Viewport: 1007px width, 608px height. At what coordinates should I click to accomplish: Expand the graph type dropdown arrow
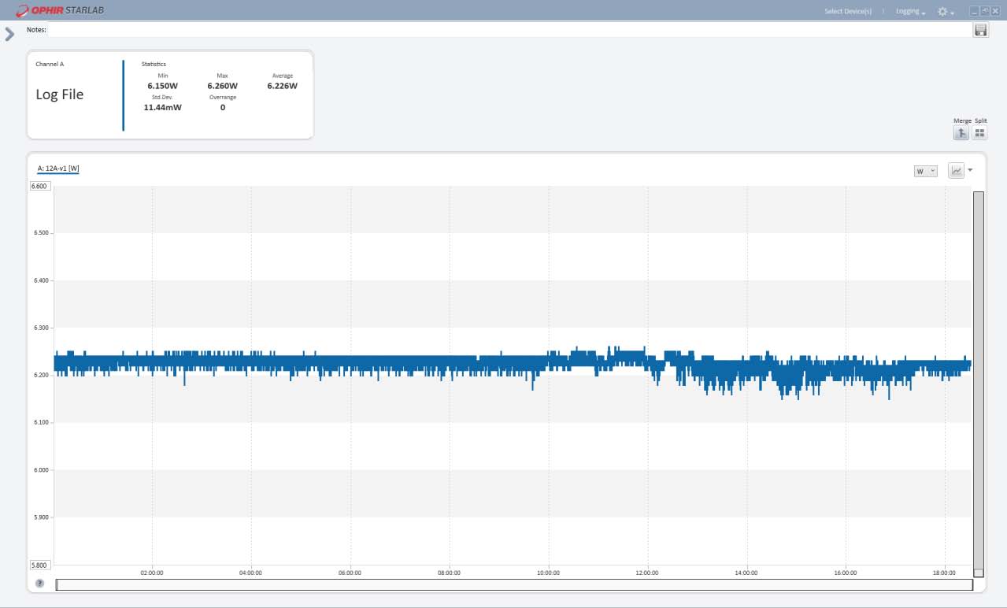970,170
